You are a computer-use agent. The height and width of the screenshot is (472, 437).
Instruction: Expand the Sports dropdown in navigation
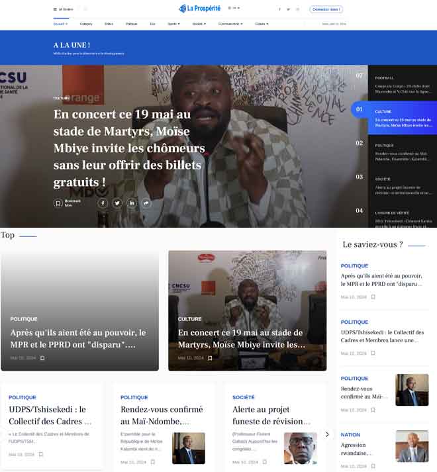(173, 24)
